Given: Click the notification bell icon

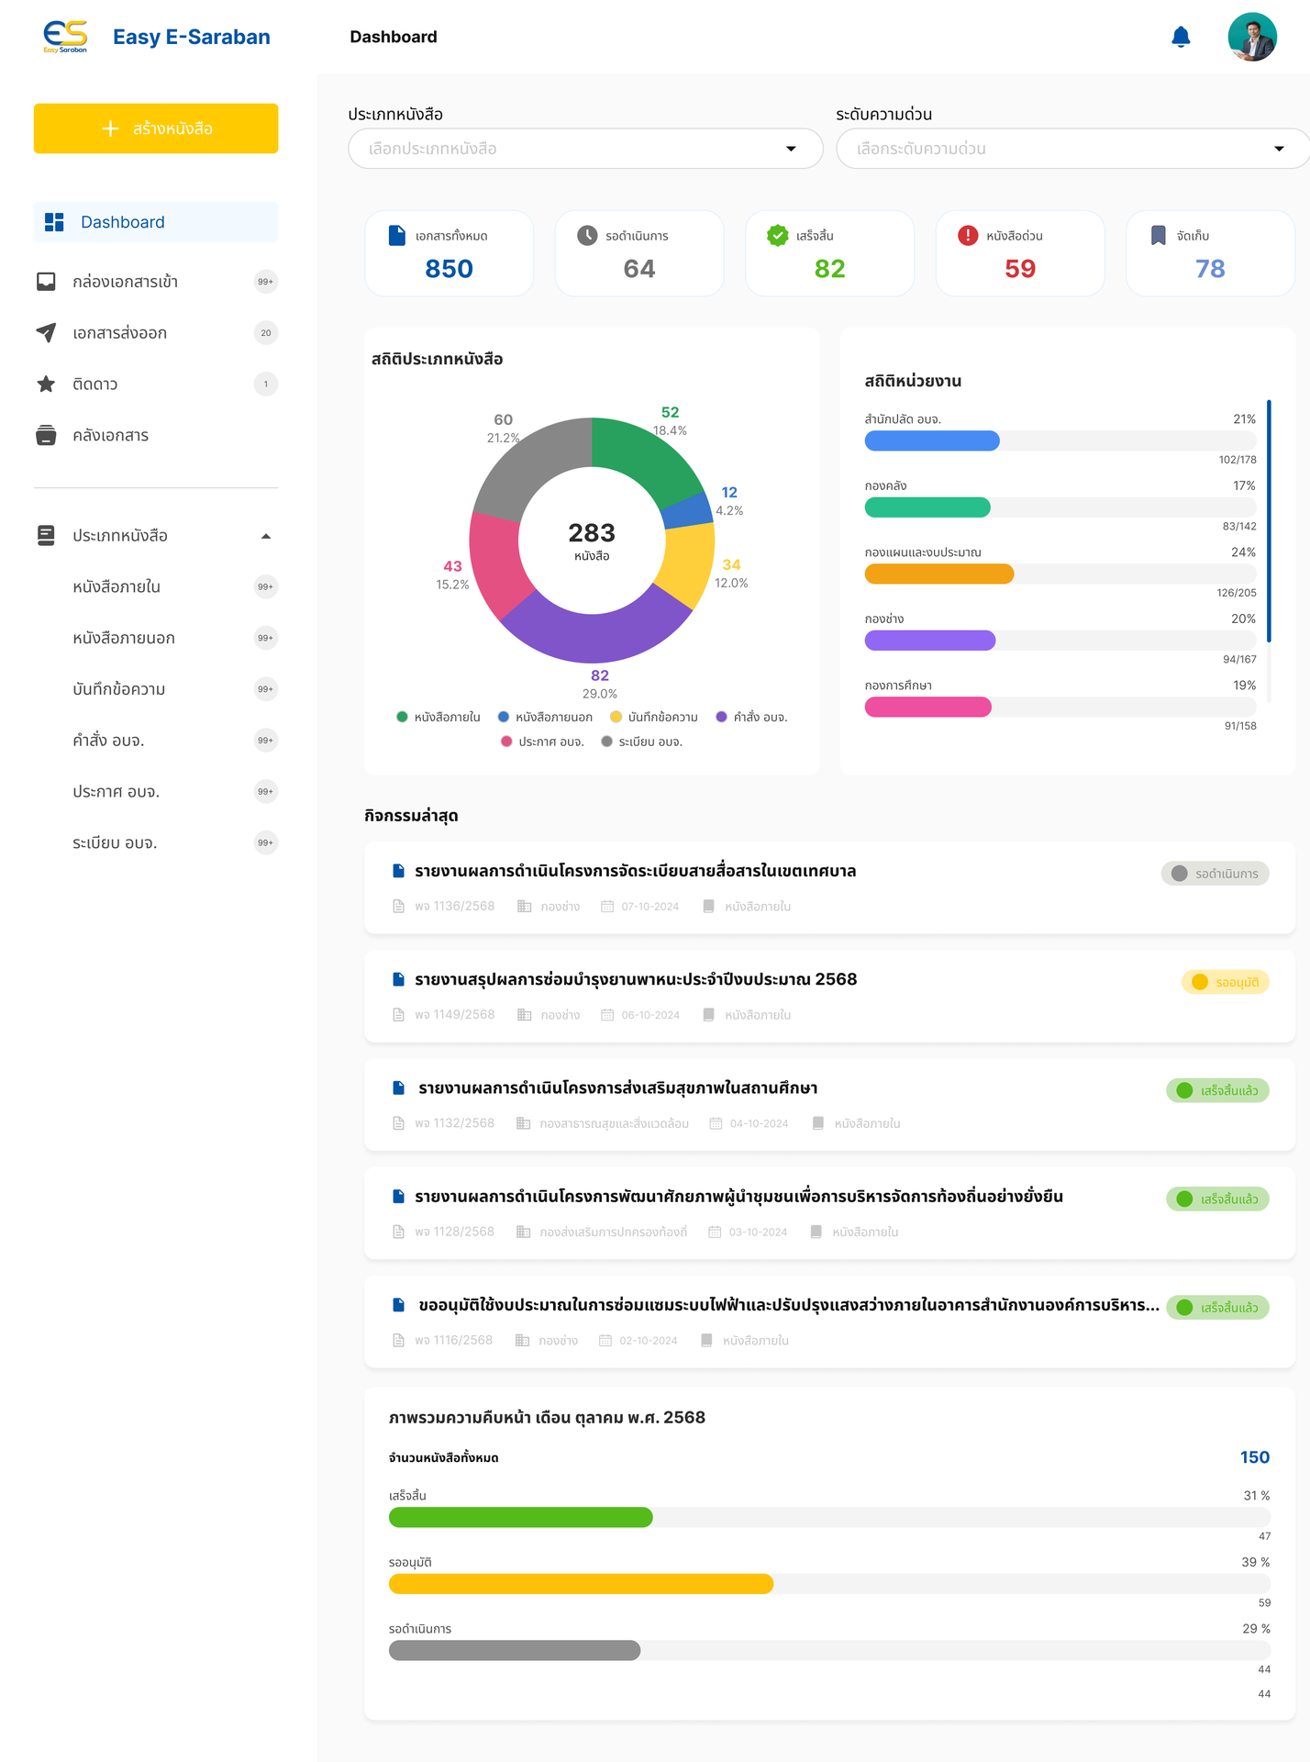Looking at the screenshot, I should tap(1181, 37).
